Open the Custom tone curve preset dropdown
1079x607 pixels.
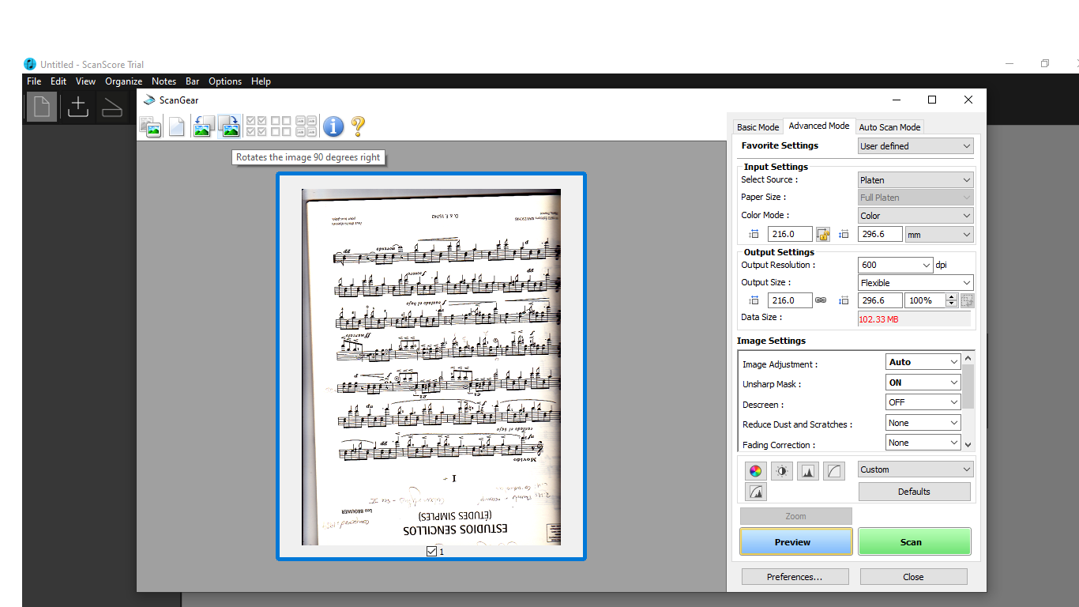916,469
